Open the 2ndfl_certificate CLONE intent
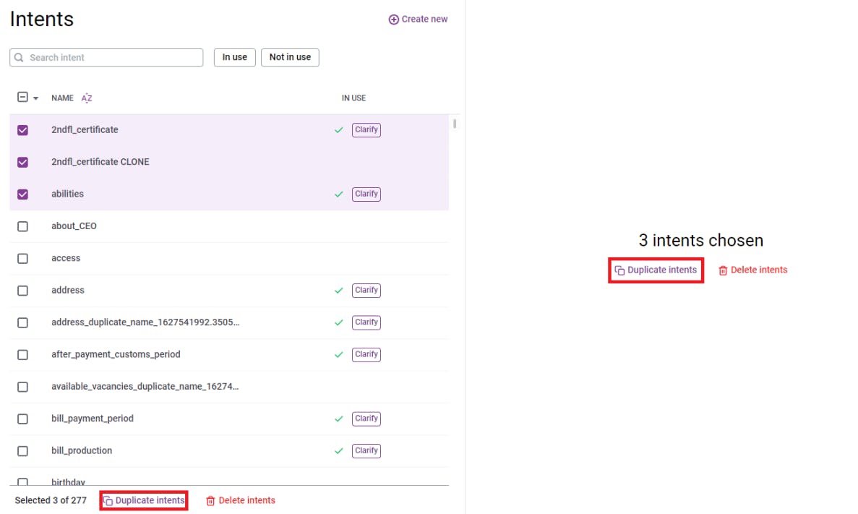Viewport: 858px width, 514px height. [x=100, y=162]
